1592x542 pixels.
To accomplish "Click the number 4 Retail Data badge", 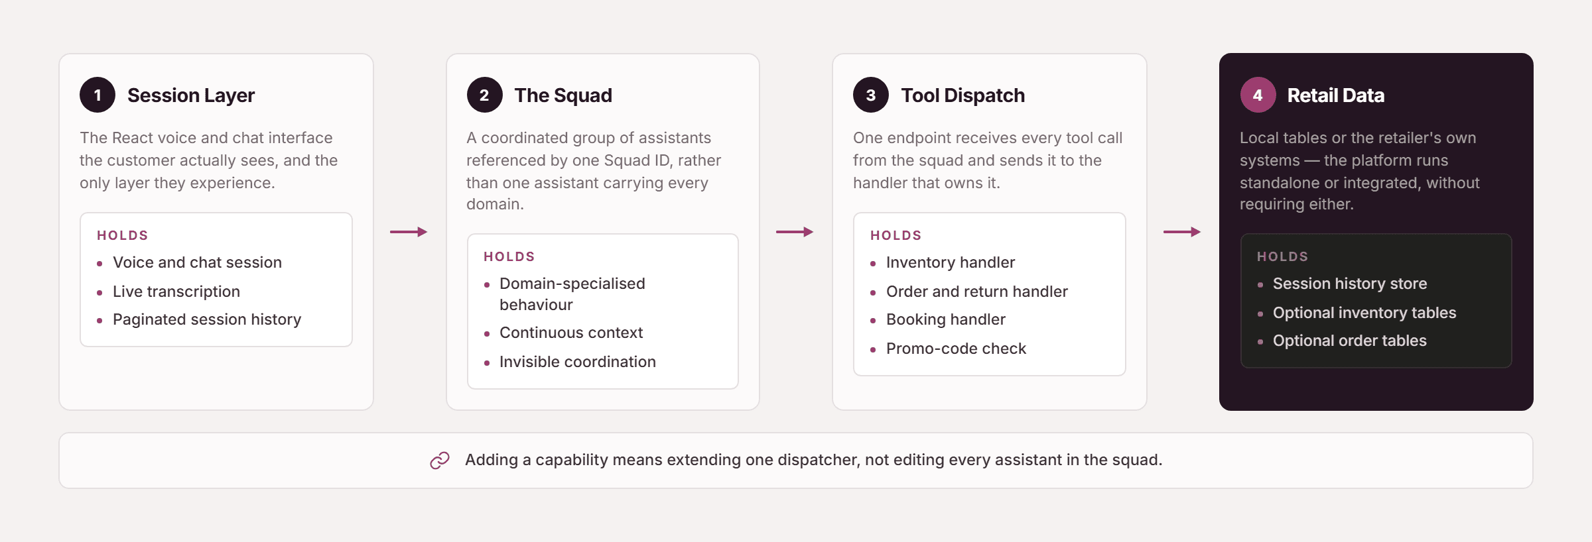I will point(1258,95).
